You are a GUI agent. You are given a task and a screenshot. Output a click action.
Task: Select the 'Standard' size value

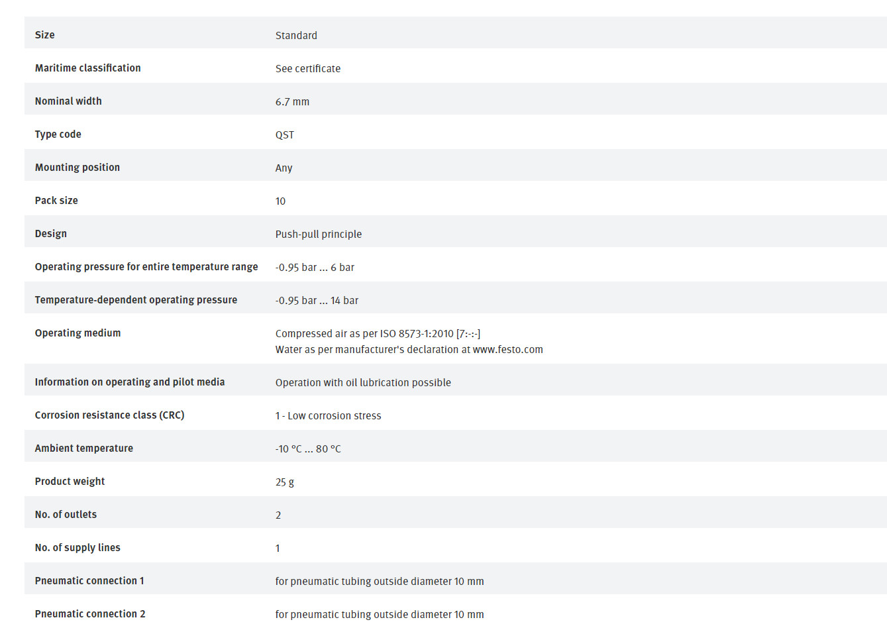click(296, 36)
